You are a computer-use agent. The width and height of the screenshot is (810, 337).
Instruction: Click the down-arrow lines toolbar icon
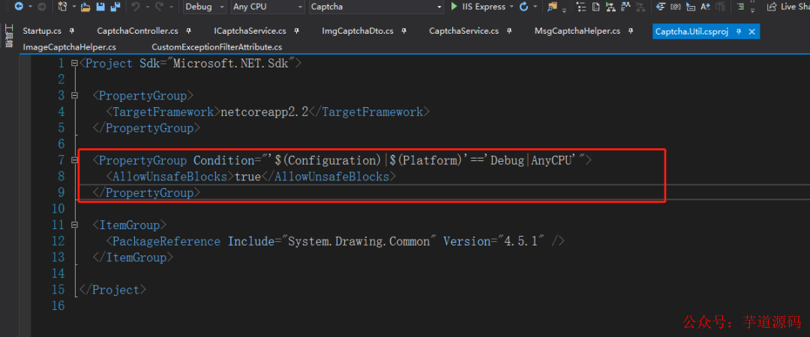point(660,7)
